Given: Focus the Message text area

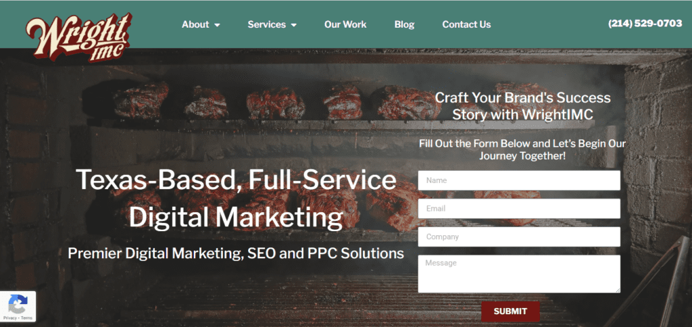Looking at the screenshot, I should click(x=519, y=274).
